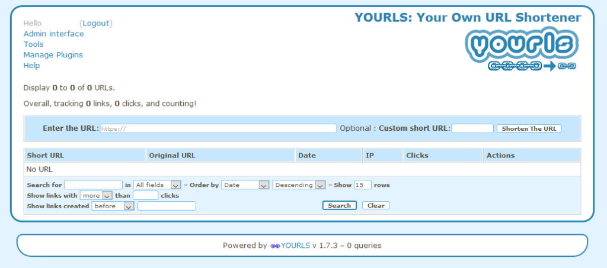Viewport: 607px width, 268px height.
Task: Click the chain icon in the footer
Action: click(274, 246)
